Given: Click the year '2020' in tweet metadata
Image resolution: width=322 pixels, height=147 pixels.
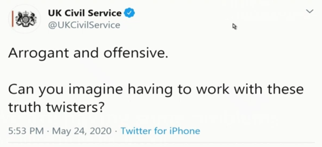Looking at the screenshot, I should point(101,131).
